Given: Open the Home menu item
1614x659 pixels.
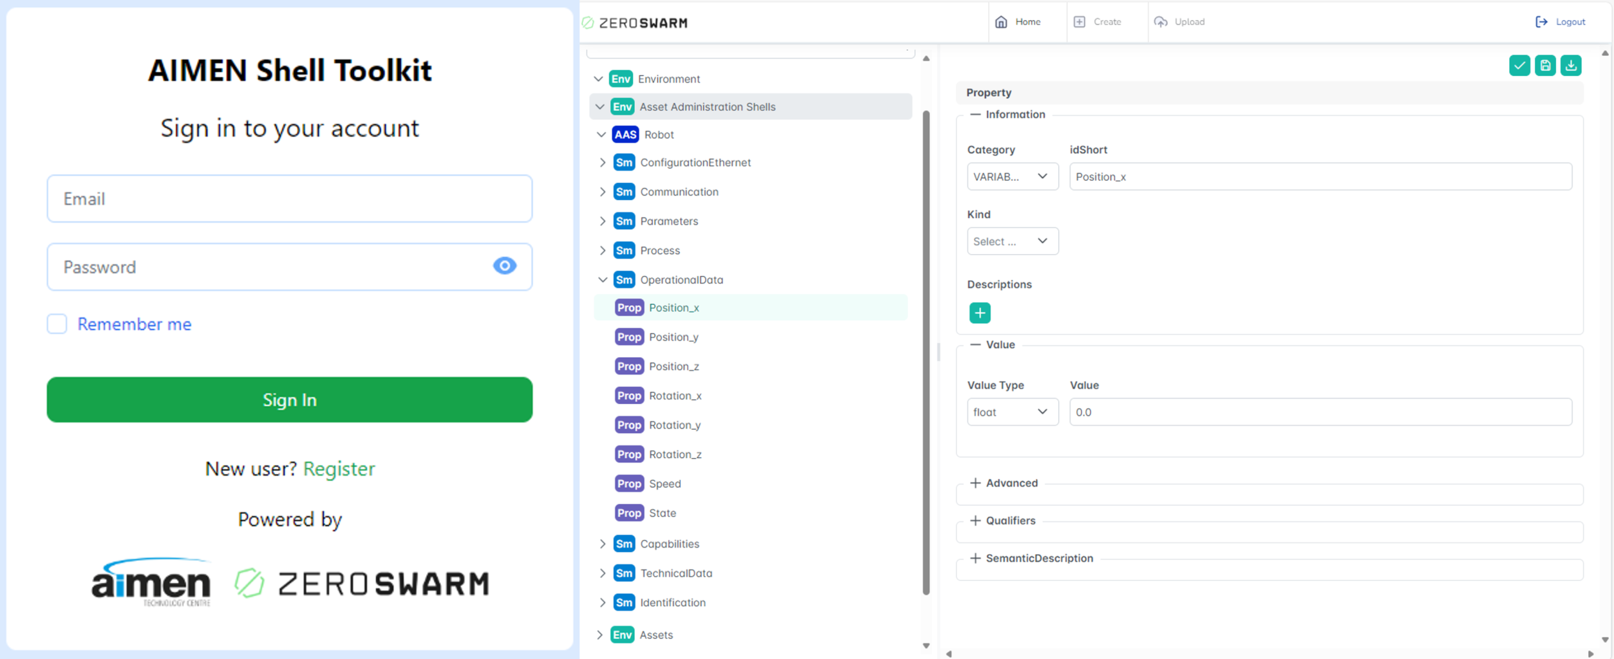Looking at the screenshot, I should [x=1027, y=22].
